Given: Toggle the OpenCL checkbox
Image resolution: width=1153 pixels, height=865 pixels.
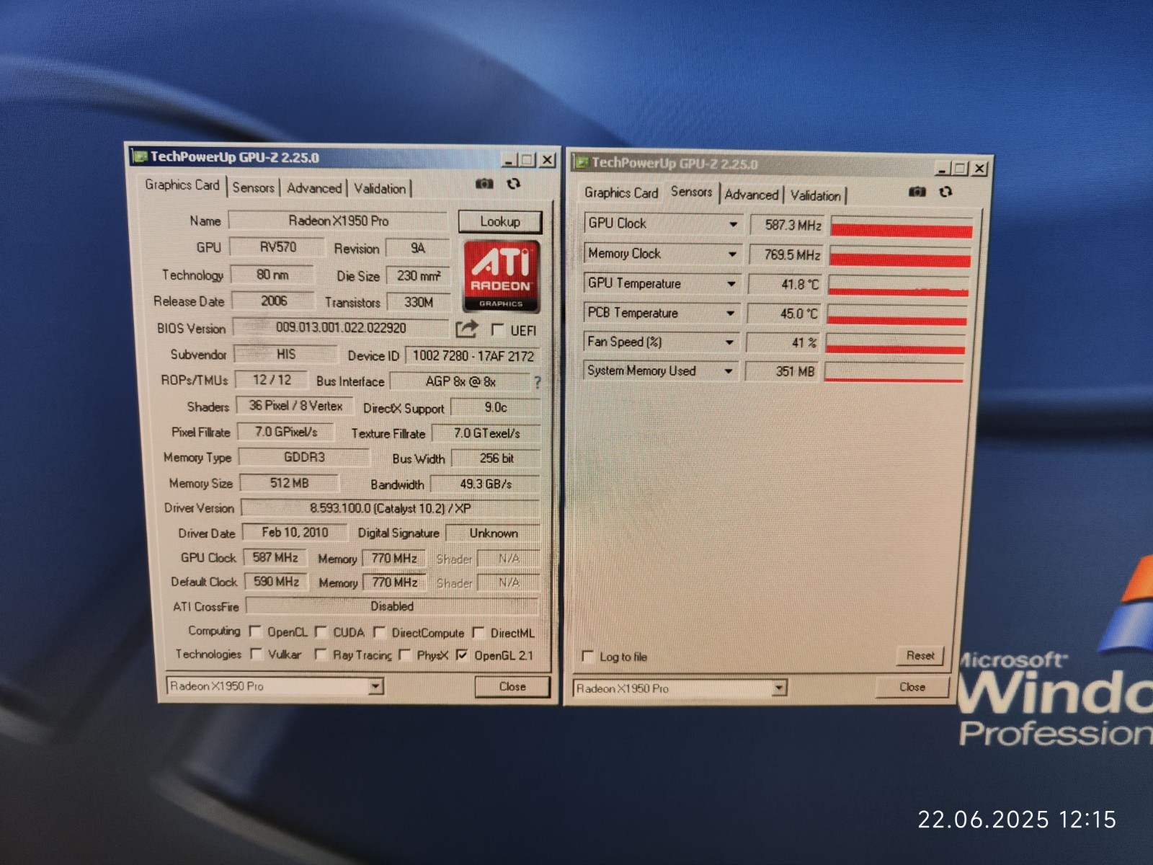Looking at the screenshot, I should pyautogui.click(x=254, y=631).
